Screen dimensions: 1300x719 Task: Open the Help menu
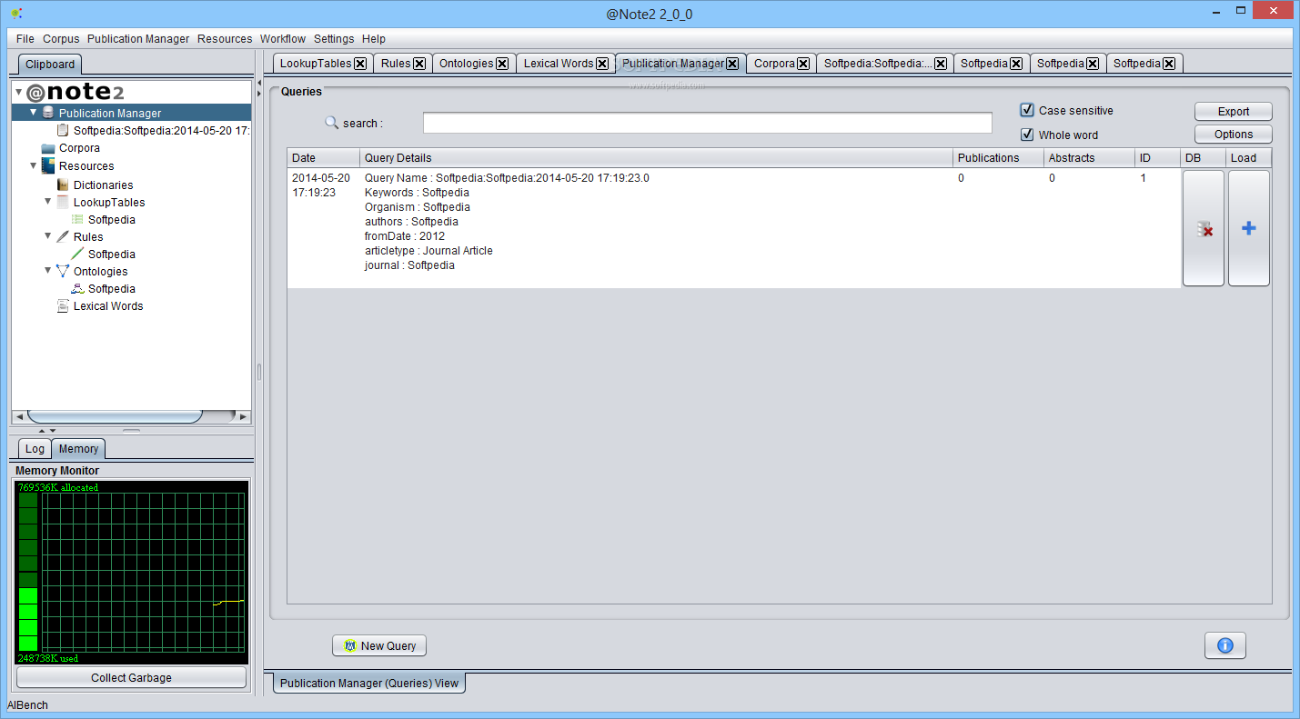[374, 39]
